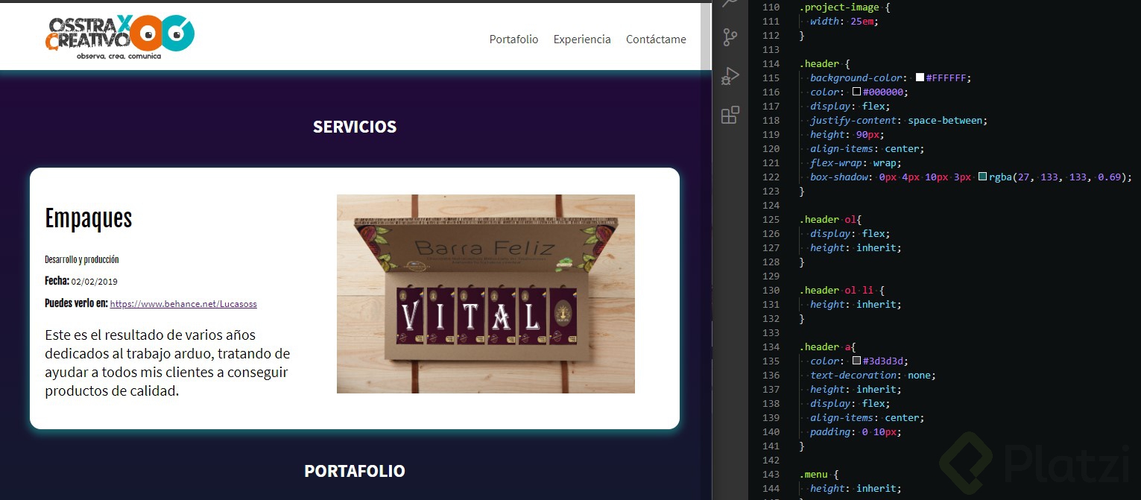The width and height of the screenshot is (1141, 500).
Task: Place cursor on '.project-image {' line
Action: (x=844, y=7)
